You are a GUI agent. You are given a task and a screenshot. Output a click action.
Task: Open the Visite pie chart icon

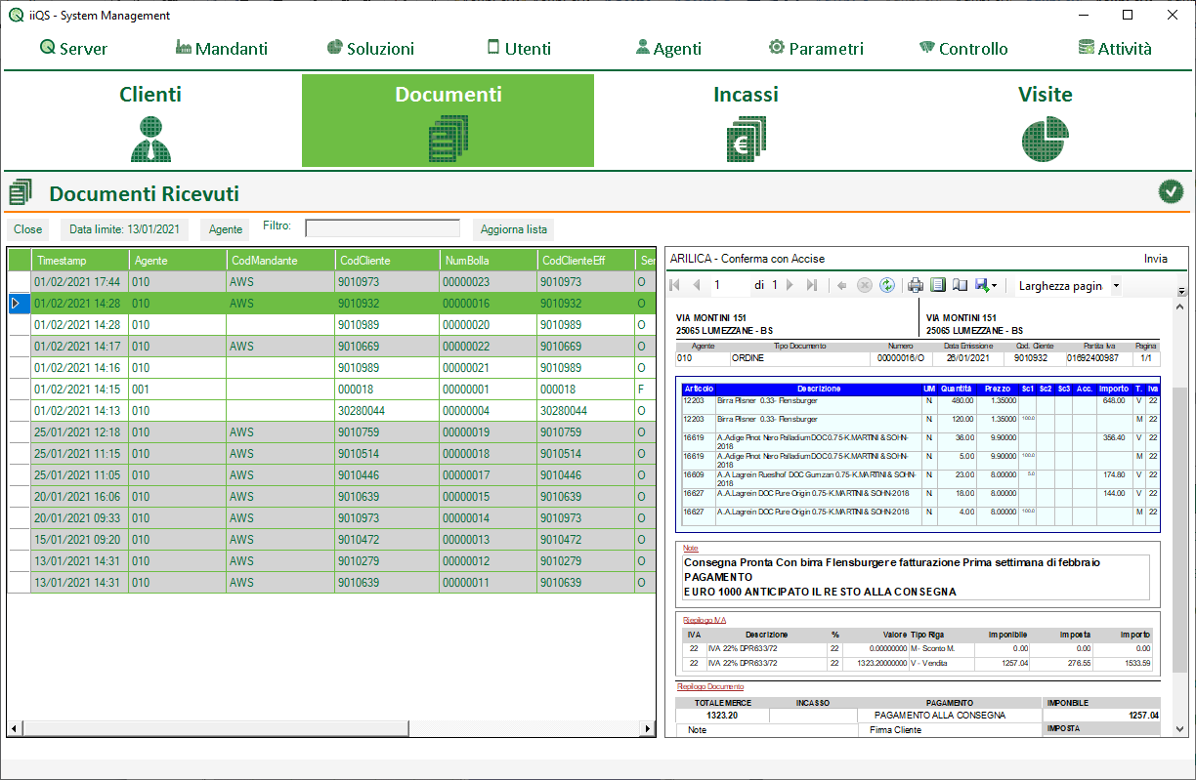point(1046,140)
